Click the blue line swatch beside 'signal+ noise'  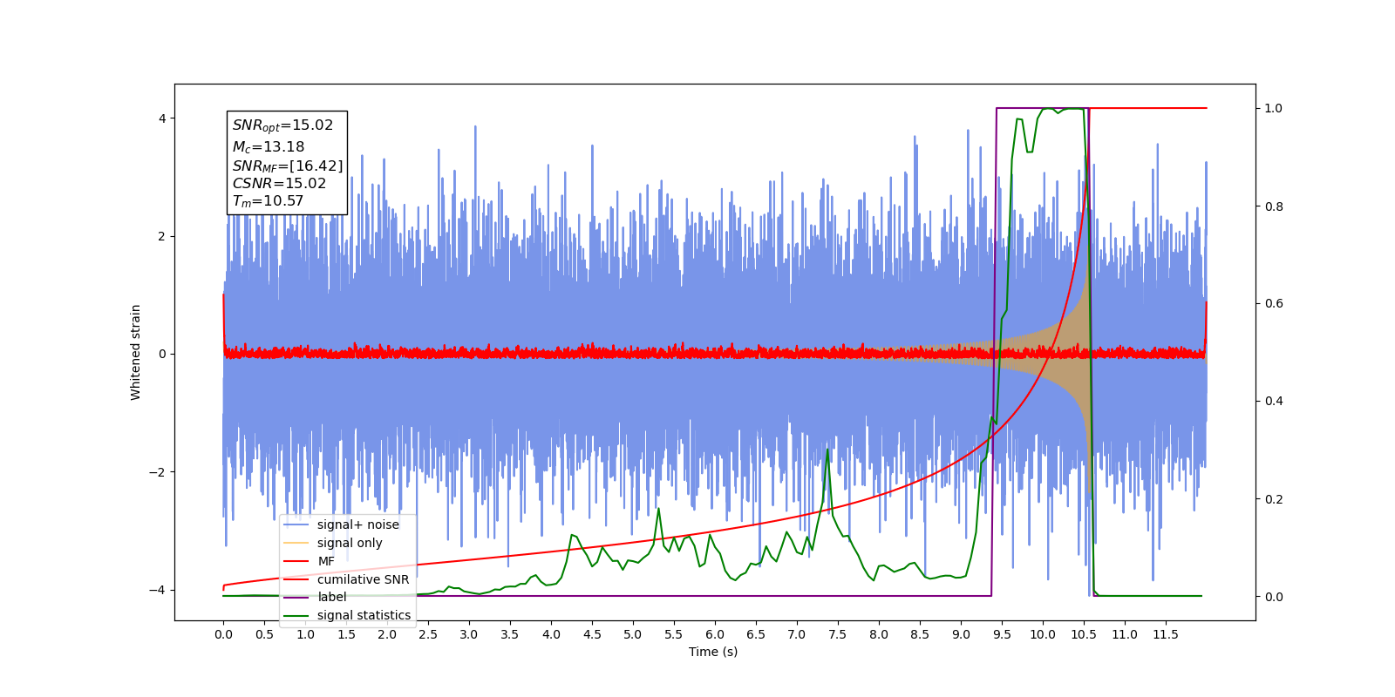click(x=297, y=525)
